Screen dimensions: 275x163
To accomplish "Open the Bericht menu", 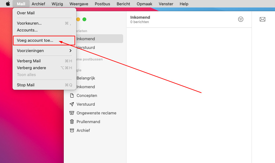I will tap(123, 4).
